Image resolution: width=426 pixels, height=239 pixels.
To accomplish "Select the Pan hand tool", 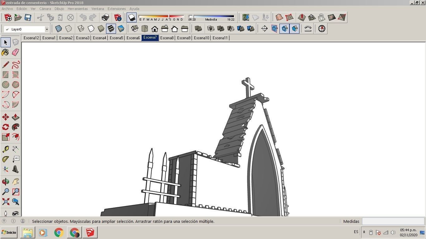I will point(15,182).
